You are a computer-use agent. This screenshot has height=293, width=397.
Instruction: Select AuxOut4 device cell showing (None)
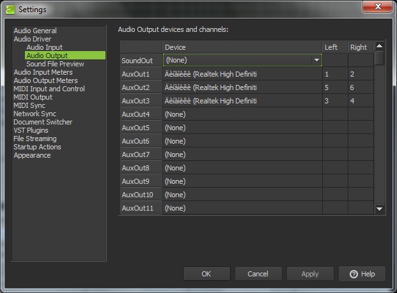click(242, 114)
